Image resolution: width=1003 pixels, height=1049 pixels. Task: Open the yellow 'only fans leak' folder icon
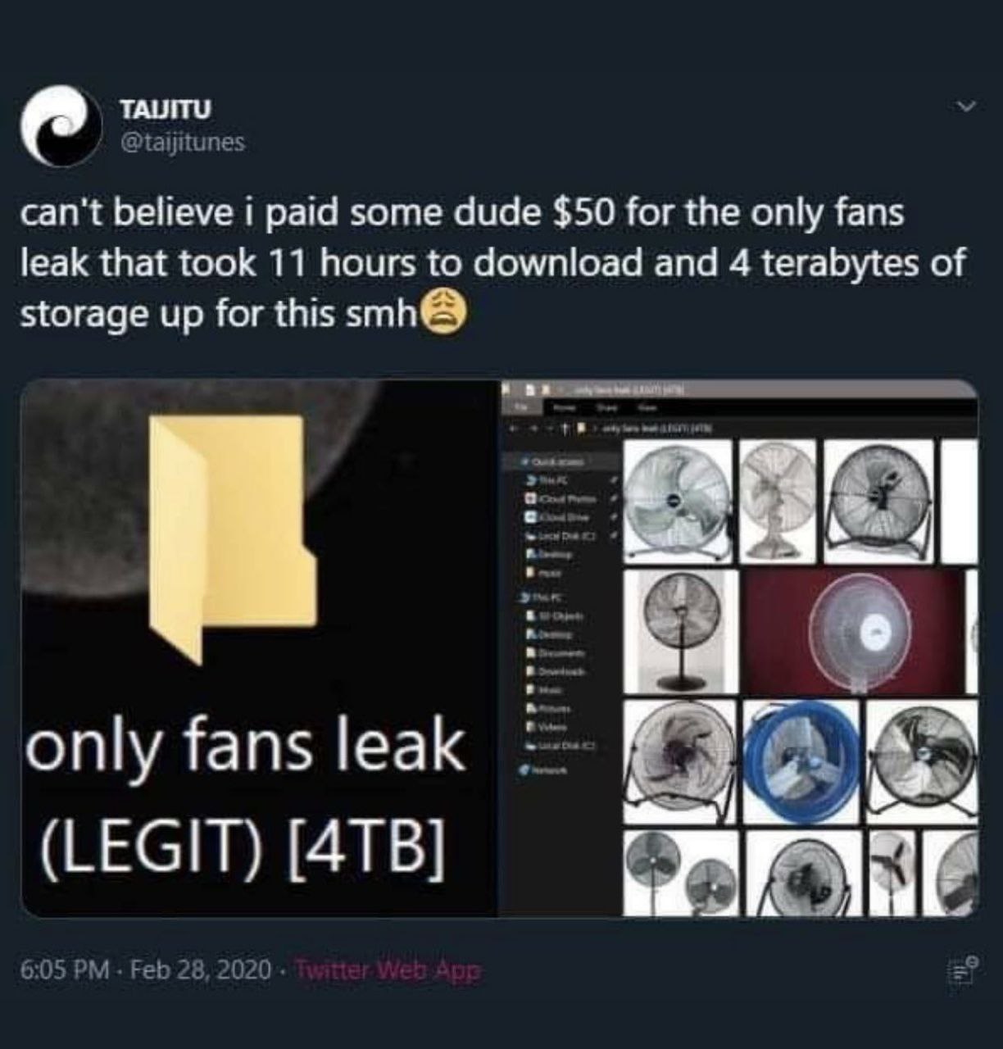(233, 538)
